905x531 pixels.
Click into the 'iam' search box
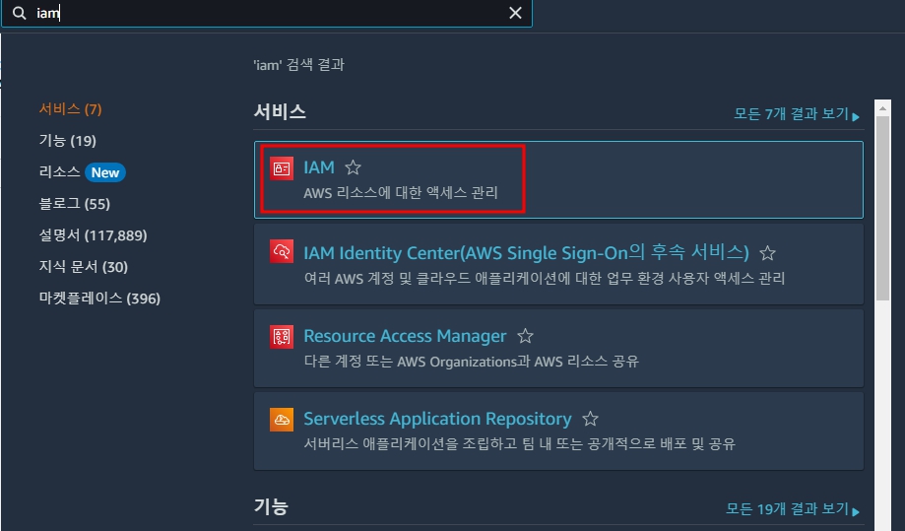click(x=267, y=13)
